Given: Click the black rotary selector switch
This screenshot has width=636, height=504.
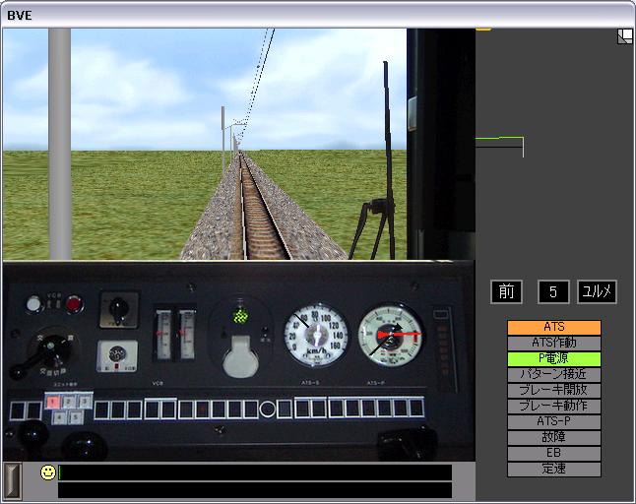Looking at the screenshot, I should pyautogui.click(x=119, y=310).
